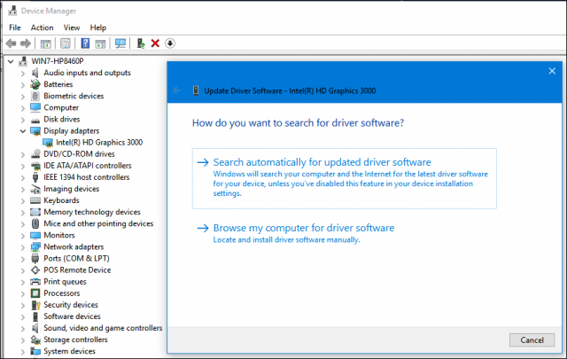567x359 pixels.
Task: Click the Device Manager title bar icon
Action: coord(12,11)
